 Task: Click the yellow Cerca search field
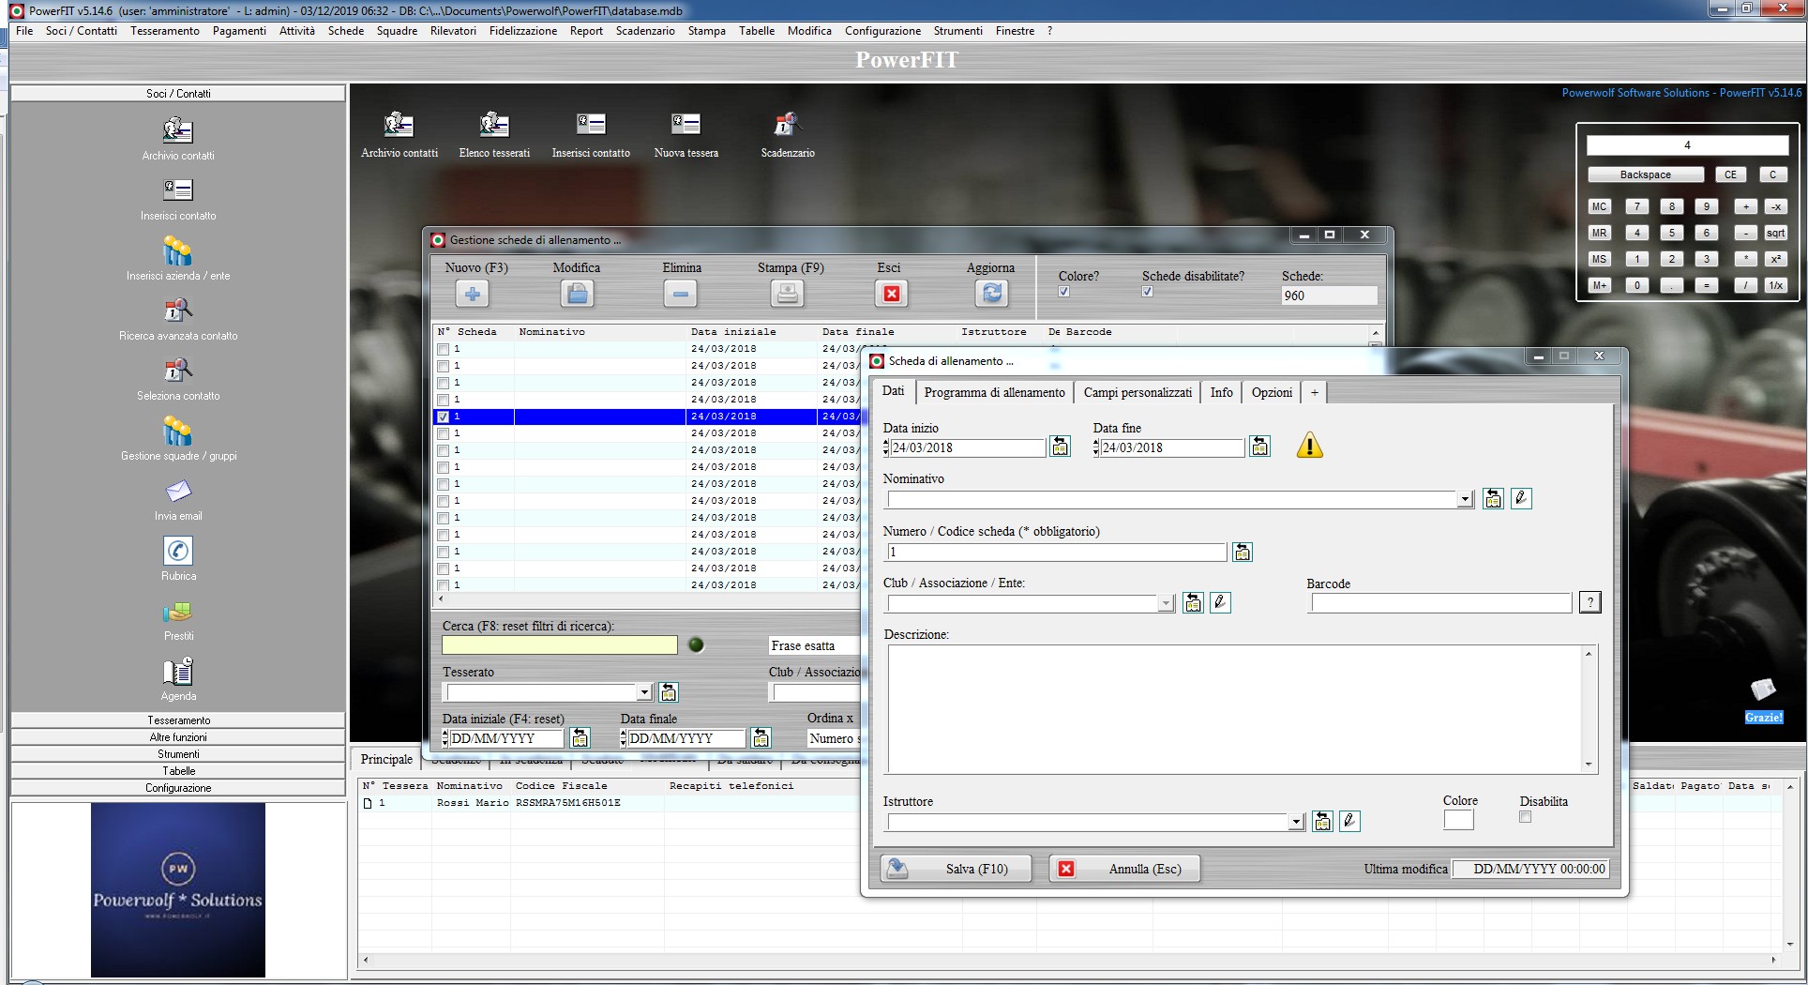coord(560,645)
